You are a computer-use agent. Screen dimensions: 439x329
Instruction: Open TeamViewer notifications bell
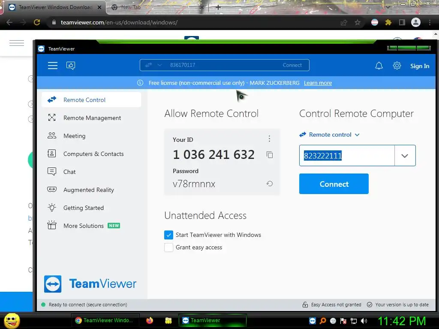[379, 66]
